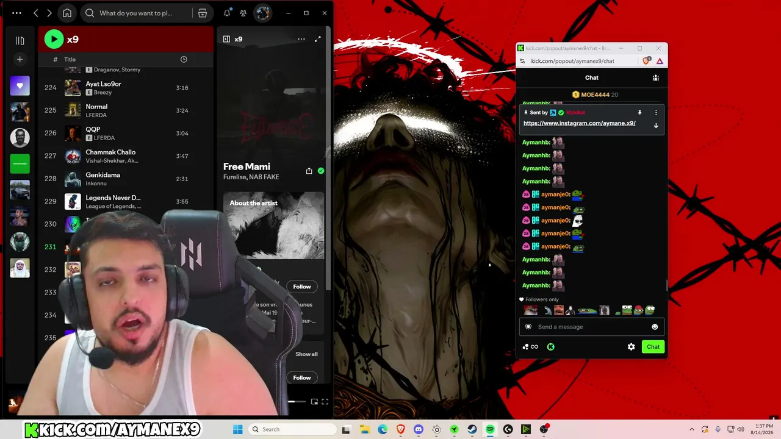View site information icon in address bar
This screenshot has width=781, height=439.
point(522,61)
